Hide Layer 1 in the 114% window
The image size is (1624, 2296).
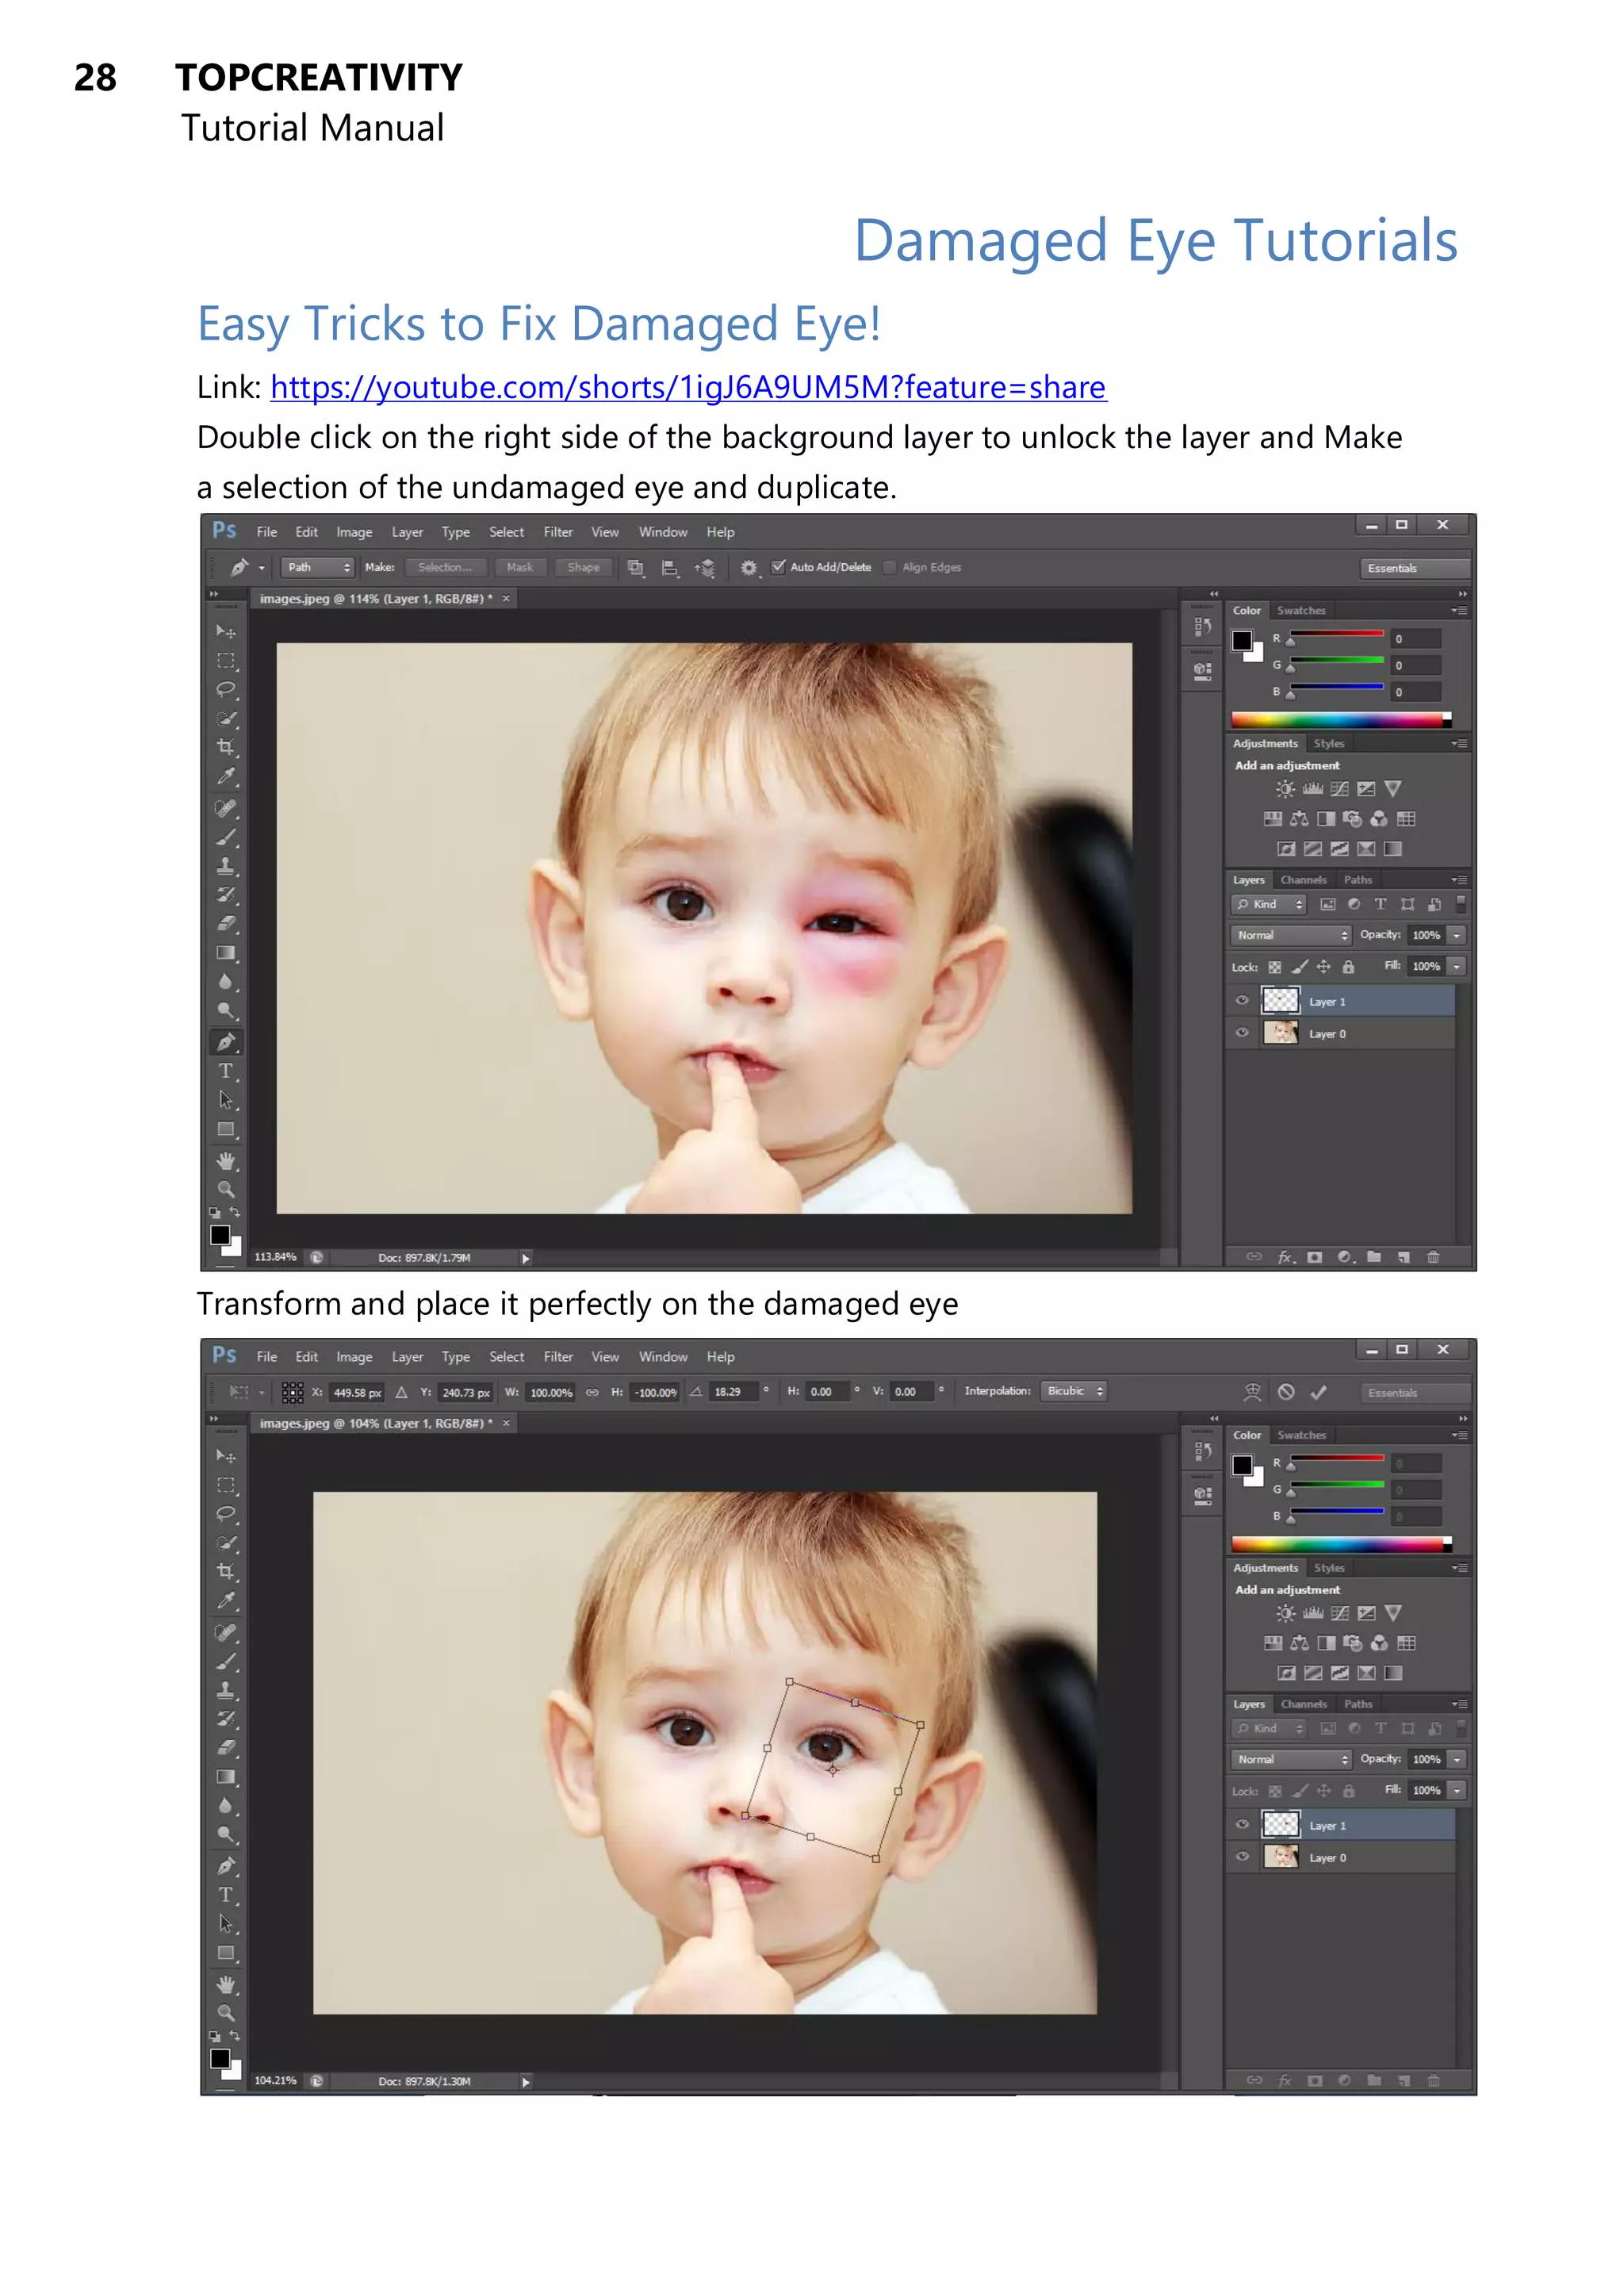(1242, 1001)
